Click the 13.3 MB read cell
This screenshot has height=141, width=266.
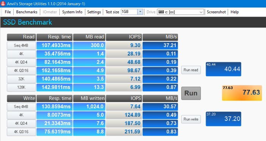(89, 87)
